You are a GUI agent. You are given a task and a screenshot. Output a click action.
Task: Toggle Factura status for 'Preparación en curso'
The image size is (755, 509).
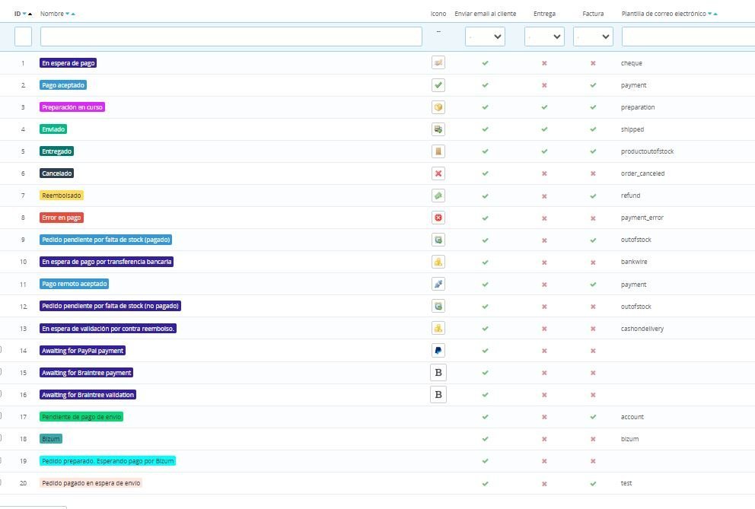[x=593, y=107]
